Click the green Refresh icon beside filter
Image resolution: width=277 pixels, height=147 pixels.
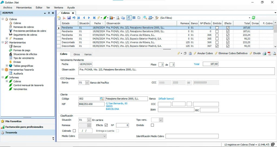click(x=253, y=18)
